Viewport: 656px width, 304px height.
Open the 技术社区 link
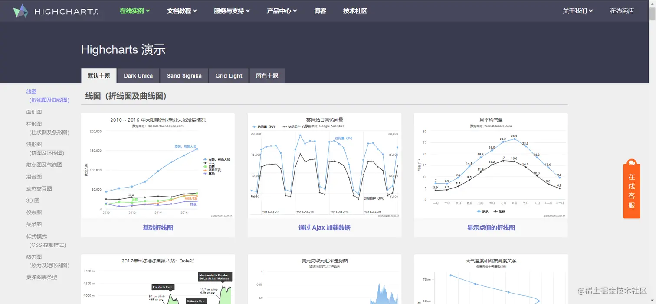[x=355, y=11]
